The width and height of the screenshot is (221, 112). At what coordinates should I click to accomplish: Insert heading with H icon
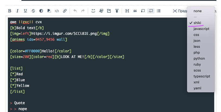click(x=127, y=11)
